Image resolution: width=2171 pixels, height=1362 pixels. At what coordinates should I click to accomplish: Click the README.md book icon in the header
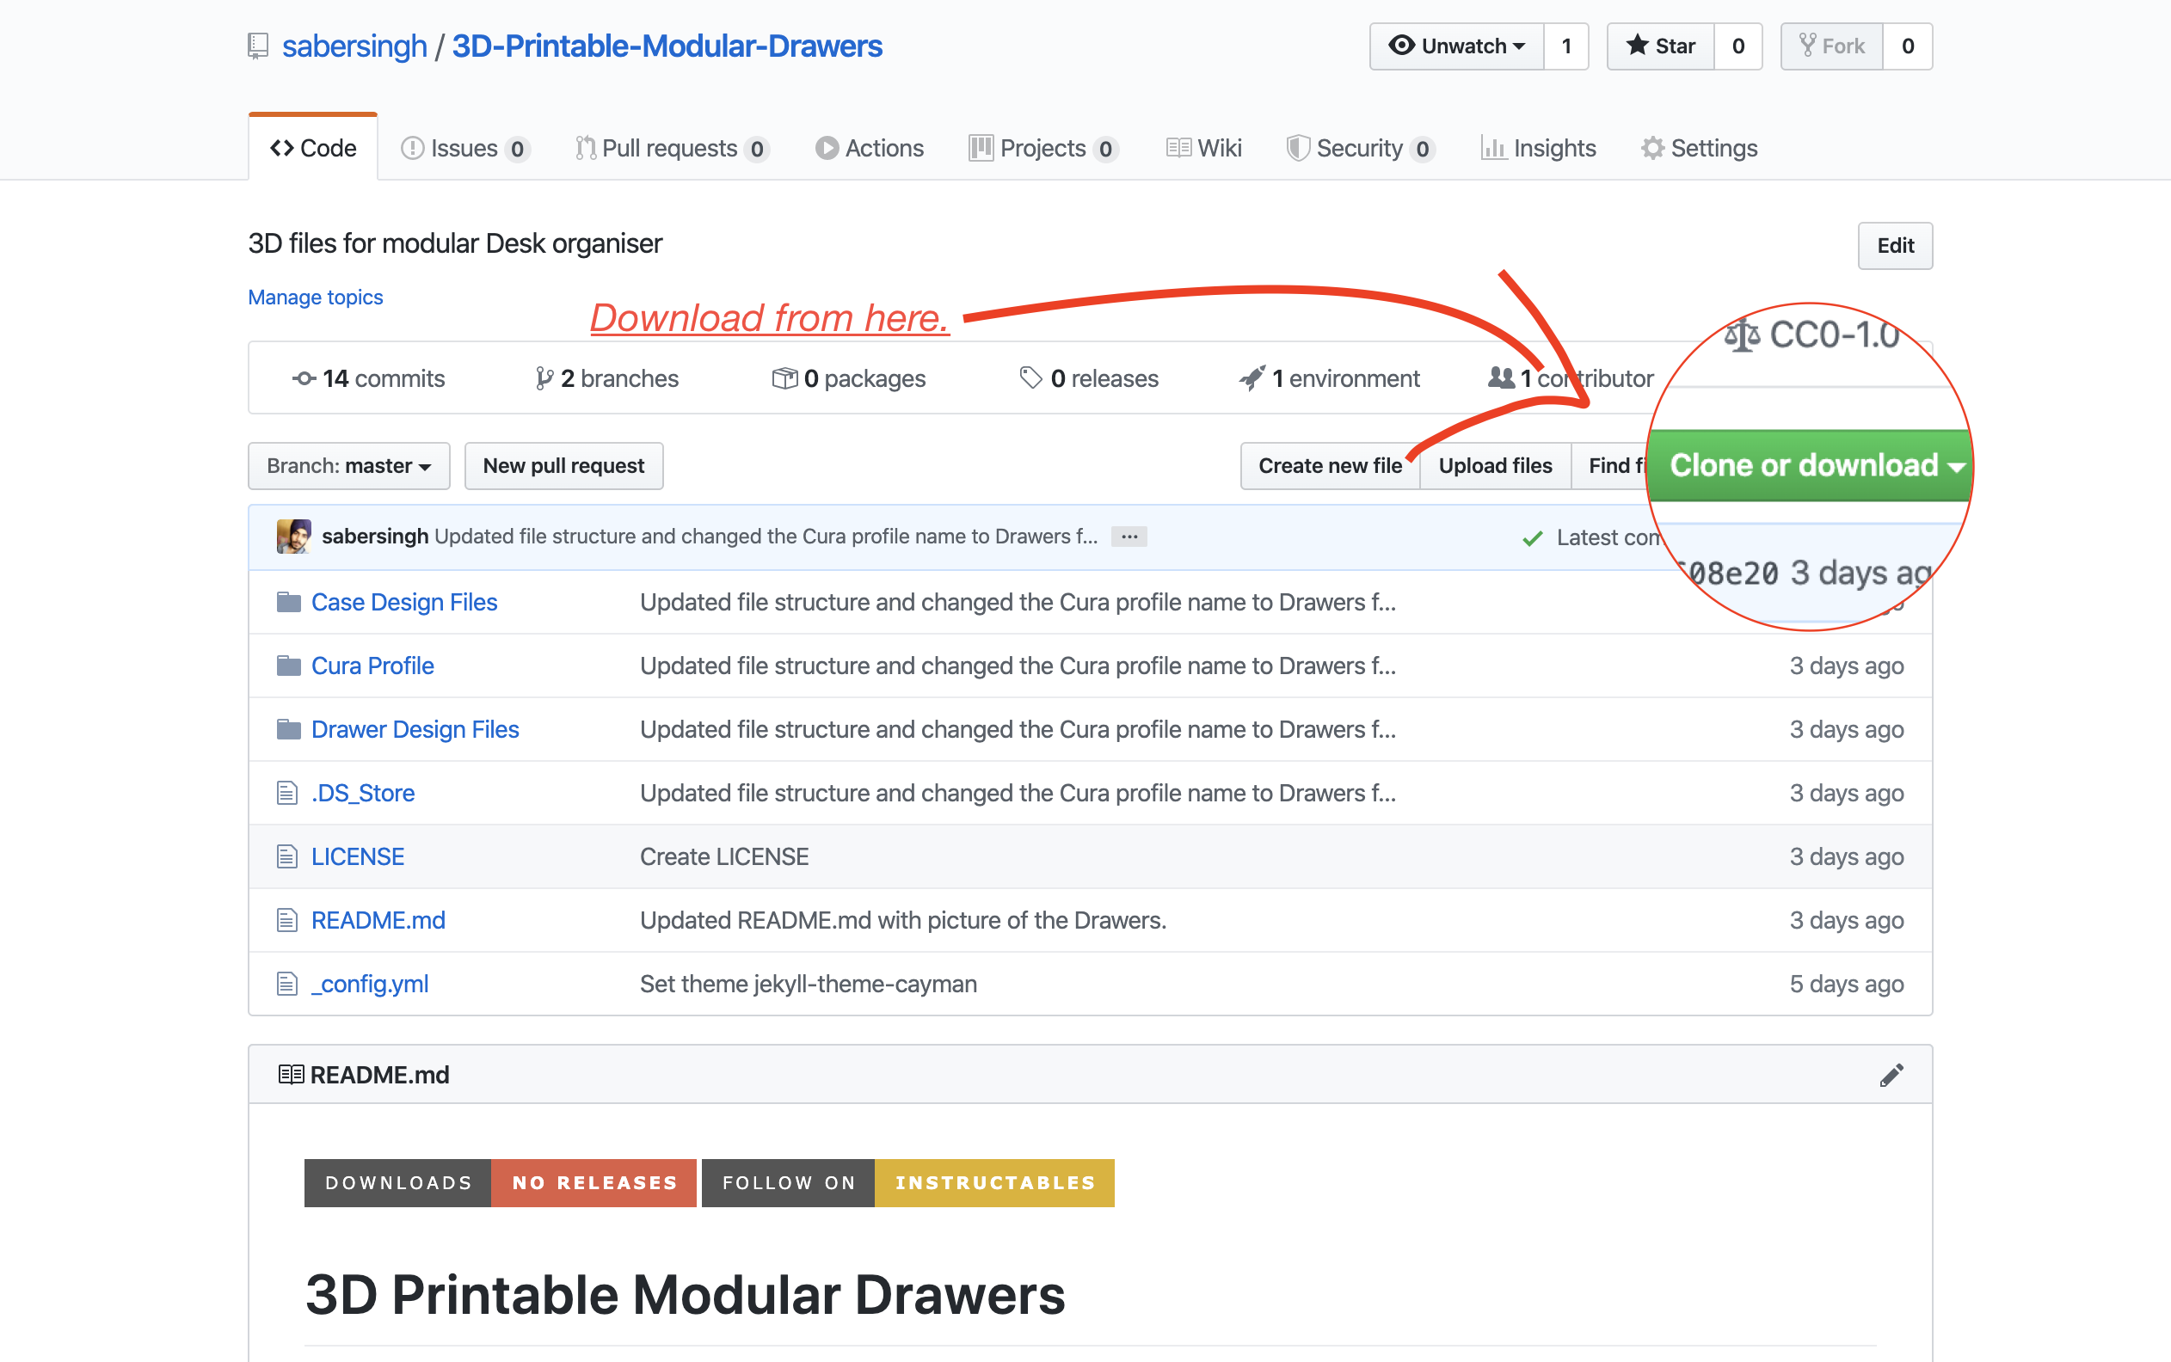coord(290,1075)
